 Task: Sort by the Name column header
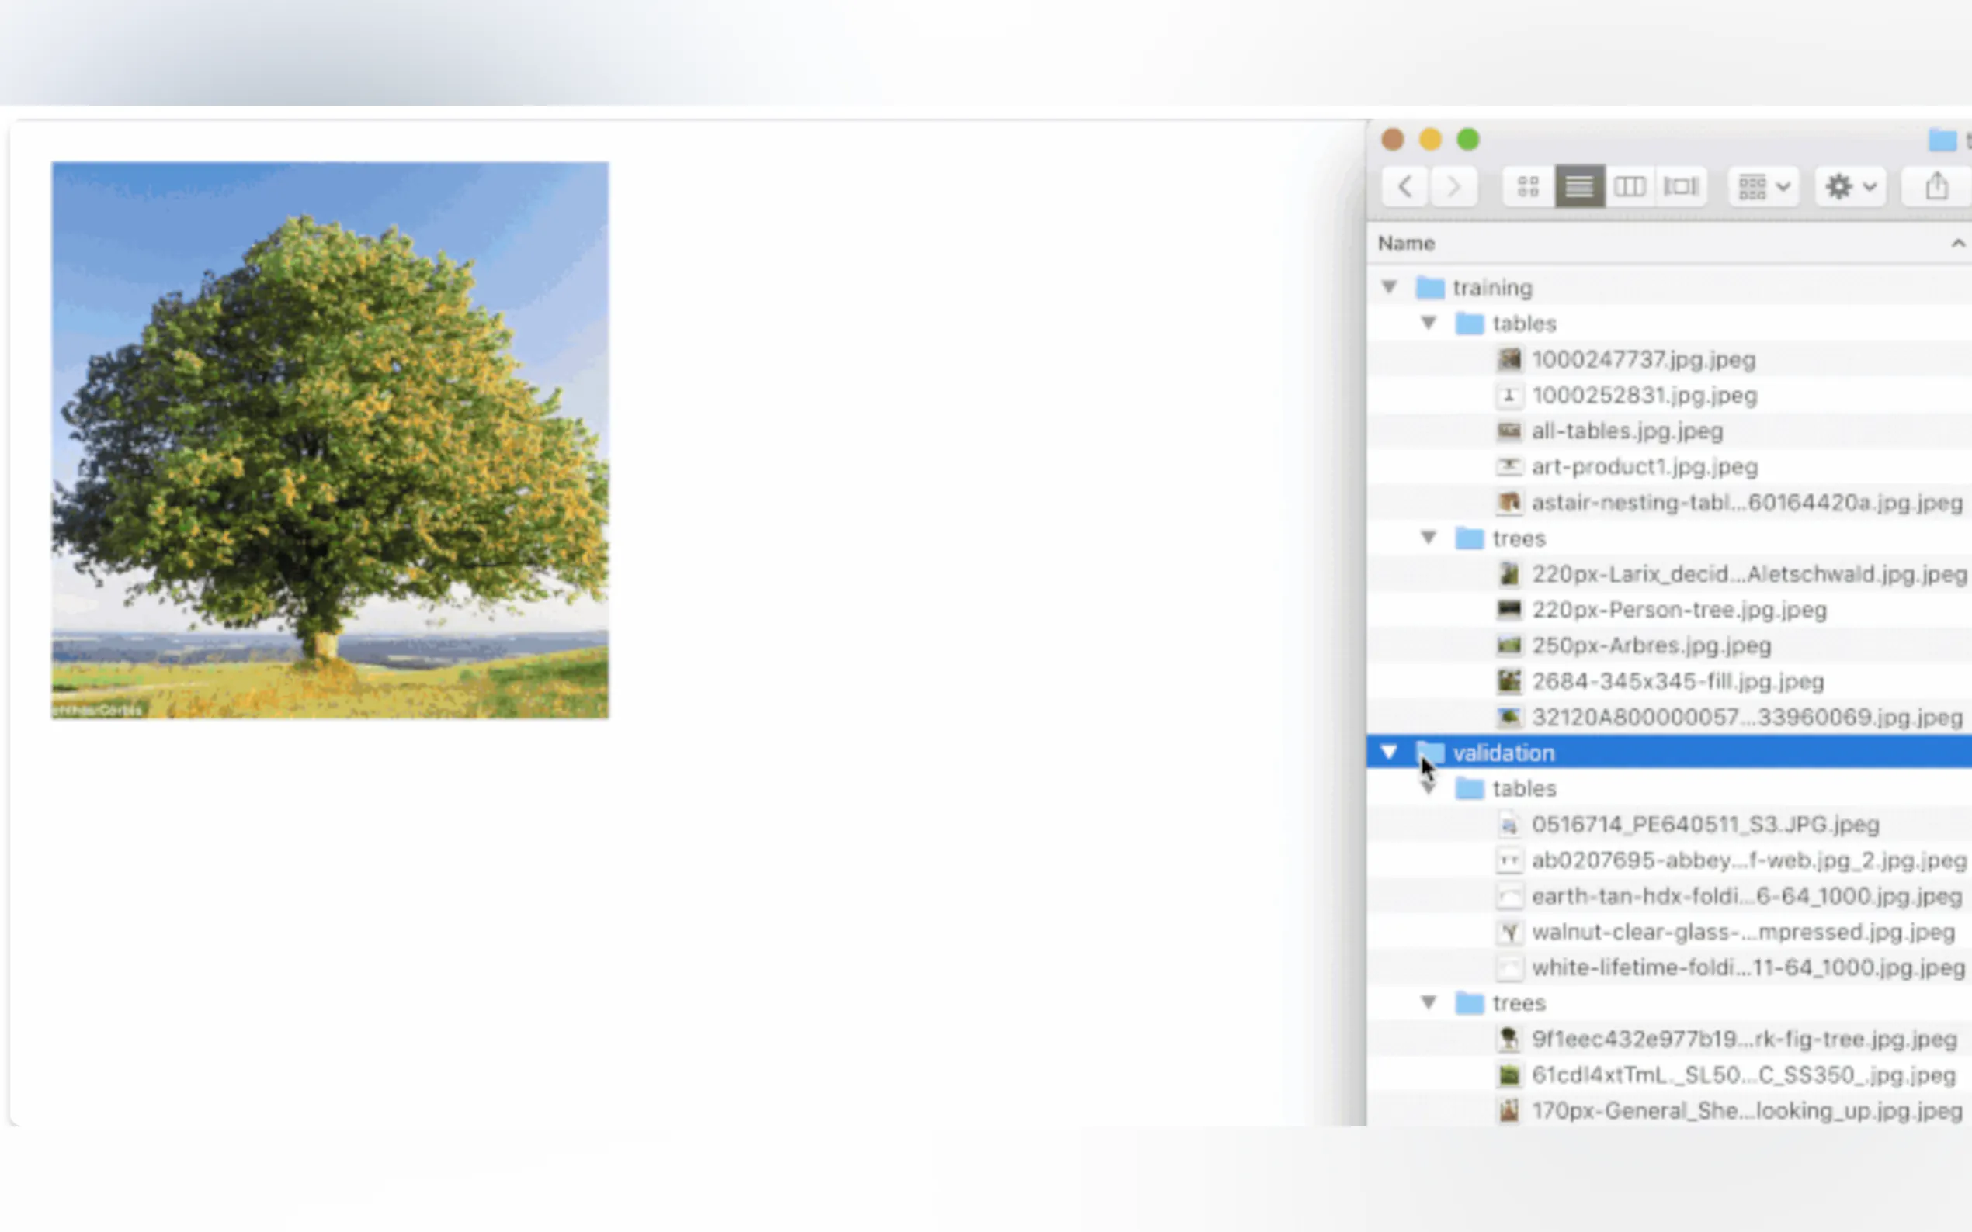tap(1407, 243)
